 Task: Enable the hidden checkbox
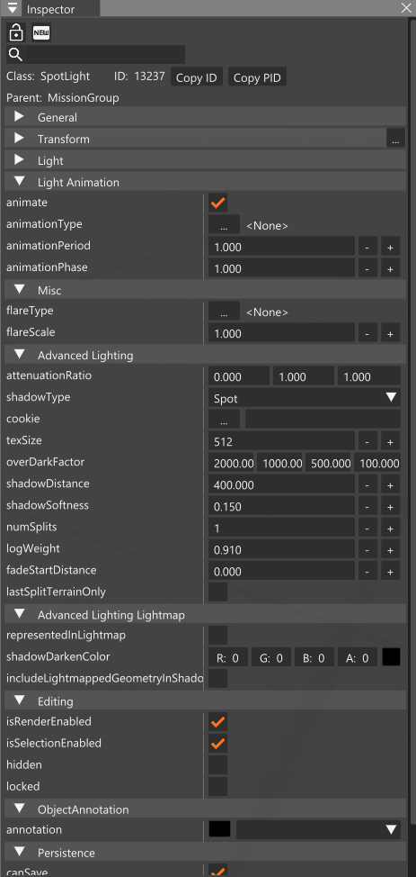(x=217, y=764)
